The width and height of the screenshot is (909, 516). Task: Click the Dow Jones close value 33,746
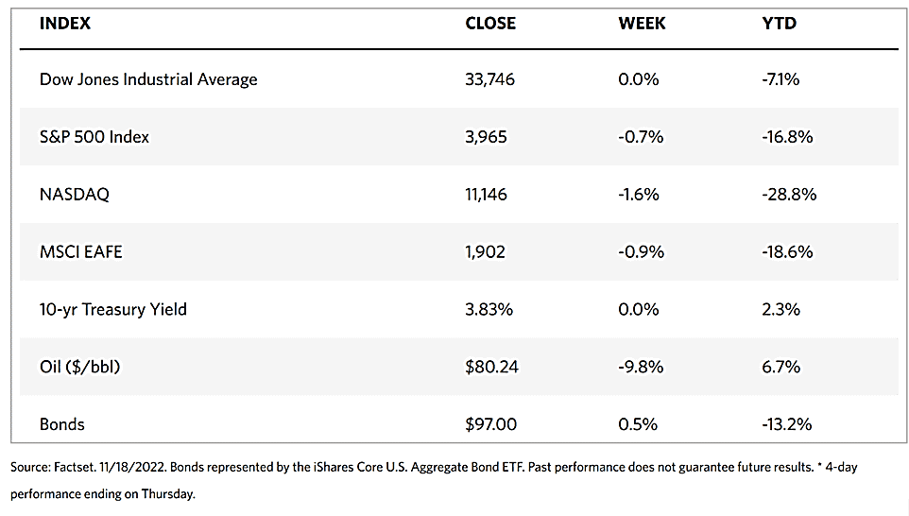coord(490,79)
